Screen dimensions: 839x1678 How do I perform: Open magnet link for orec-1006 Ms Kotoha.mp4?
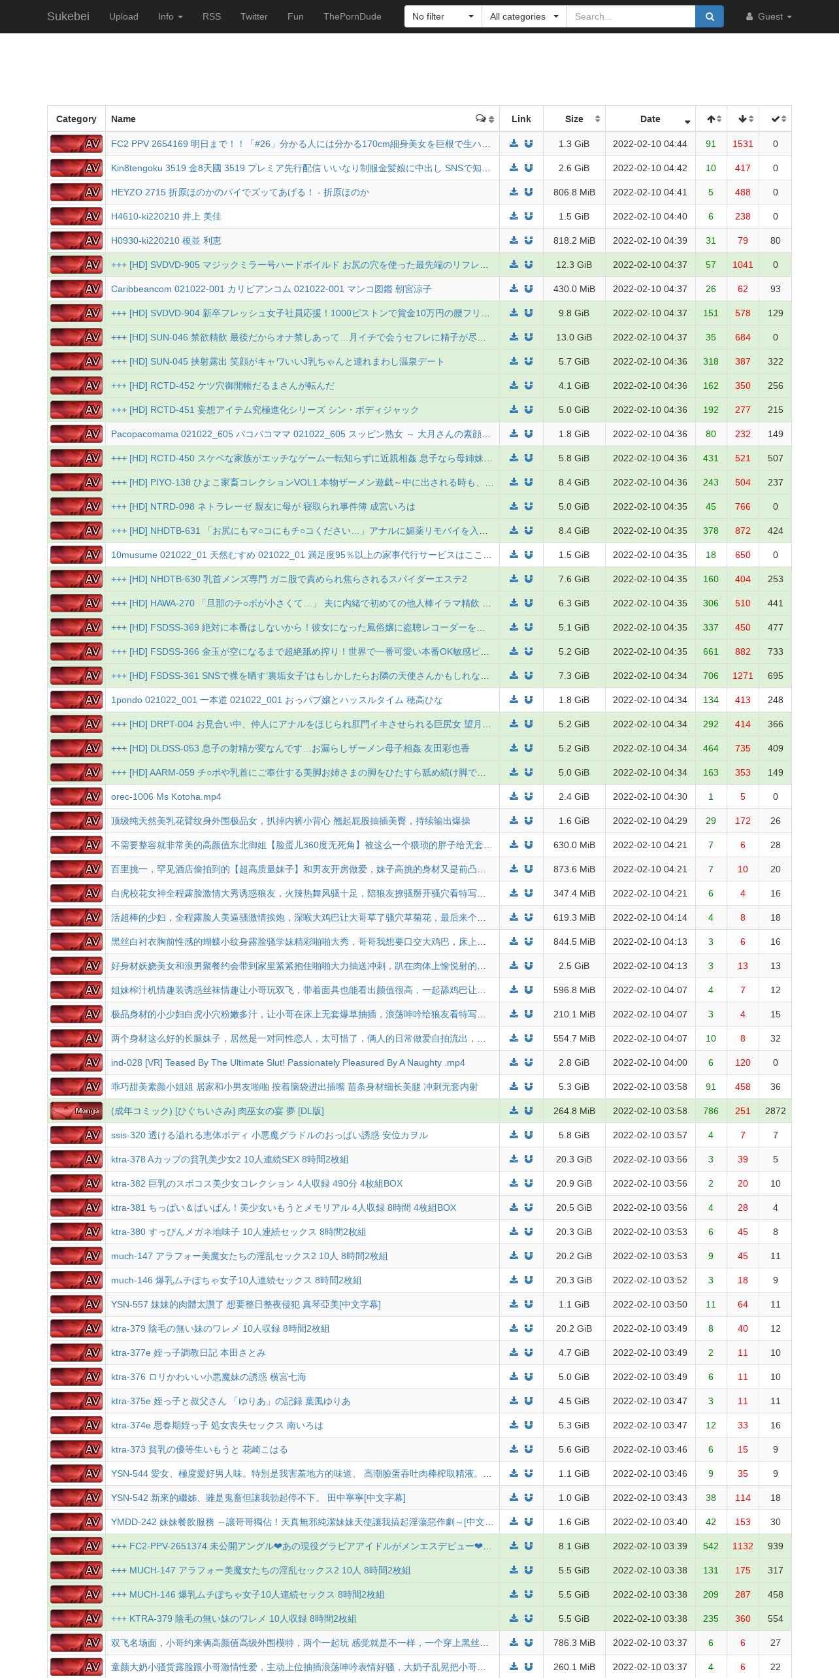tap(529, 797)
